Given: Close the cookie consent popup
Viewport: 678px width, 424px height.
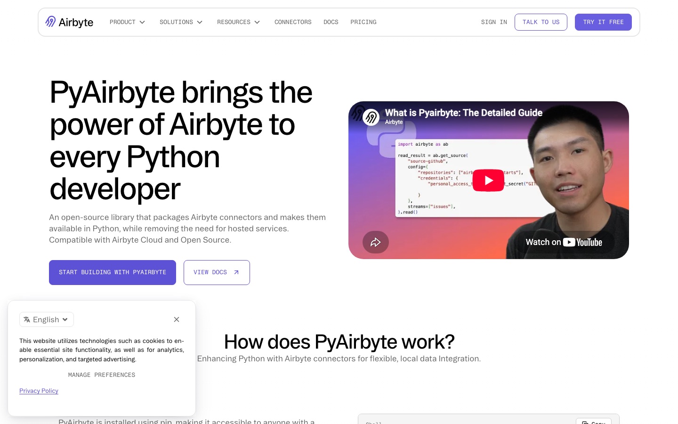Looking at the screenshot, I should pos(177,319).
